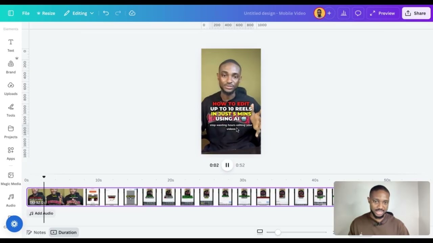Screen dimensions: 433x243
Task: Open the user profile avatar
Action: (x=319, y=13)
